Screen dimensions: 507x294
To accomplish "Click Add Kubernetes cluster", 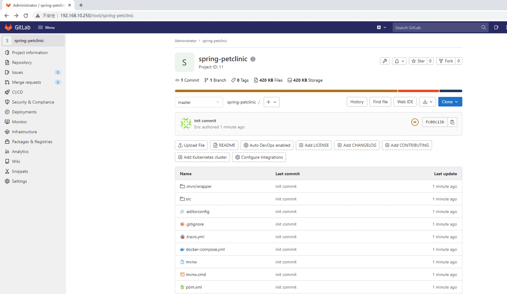I will coord(202,157).
